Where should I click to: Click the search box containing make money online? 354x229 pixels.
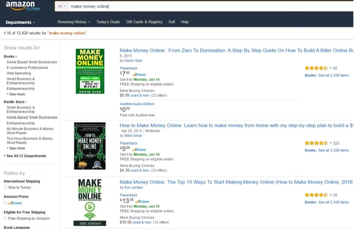[x=210, y=6]
